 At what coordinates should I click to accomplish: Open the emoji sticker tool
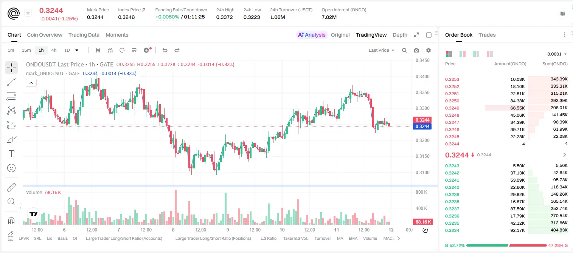[x=11, y=168]
